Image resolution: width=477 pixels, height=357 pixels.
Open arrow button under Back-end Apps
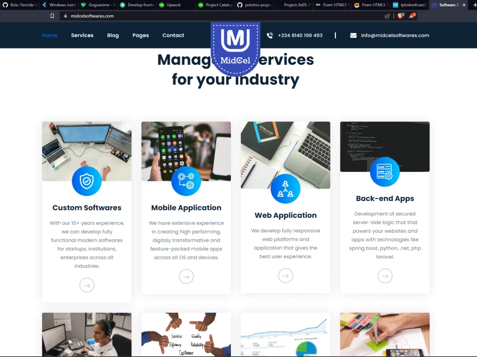pos(385,276)
